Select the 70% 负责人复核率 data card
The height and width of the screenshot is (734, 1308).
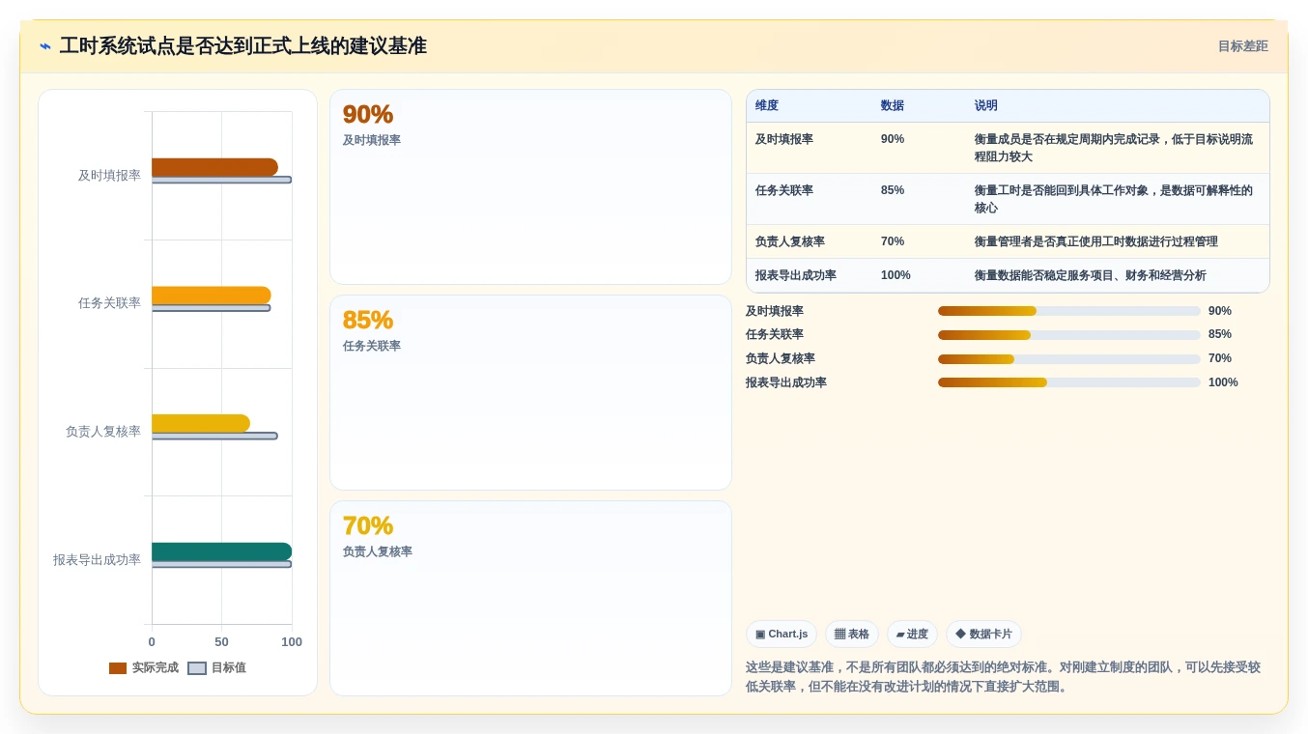530,598
